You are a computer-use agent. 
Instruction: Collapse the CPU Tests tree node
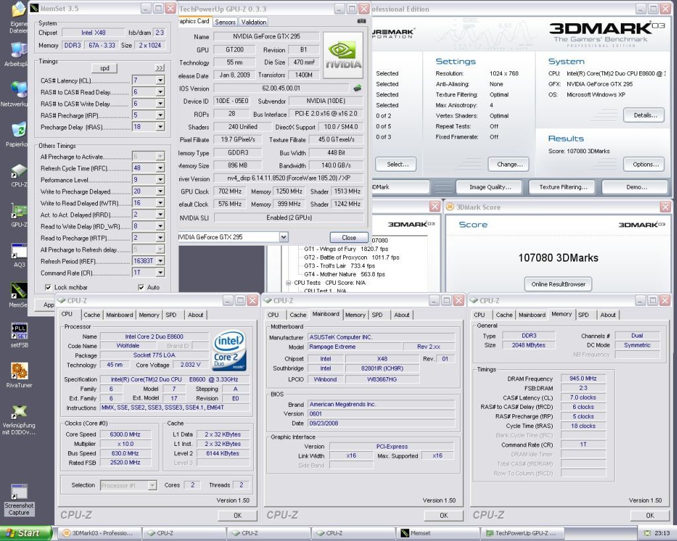tap(288, 283)
